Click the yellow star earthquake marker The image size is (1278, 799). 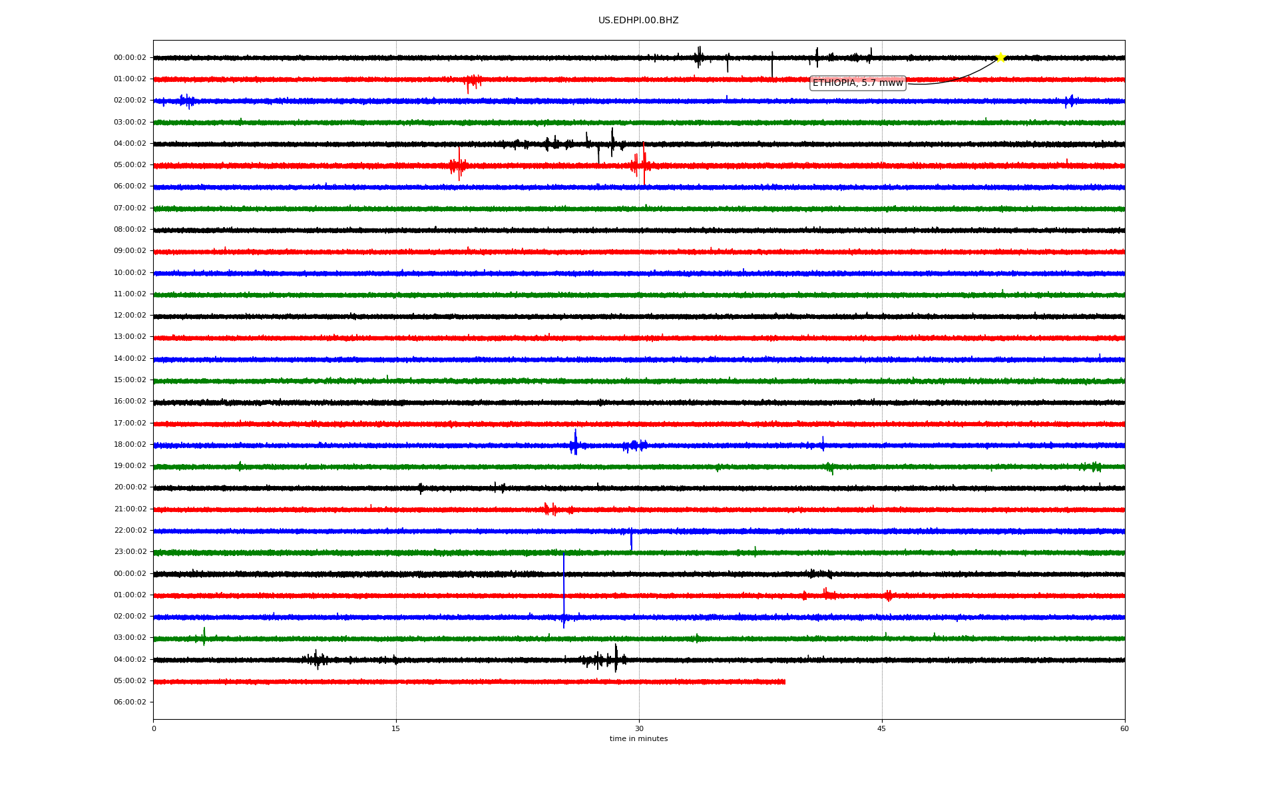pyautogui.click(x=1000, y=57)
